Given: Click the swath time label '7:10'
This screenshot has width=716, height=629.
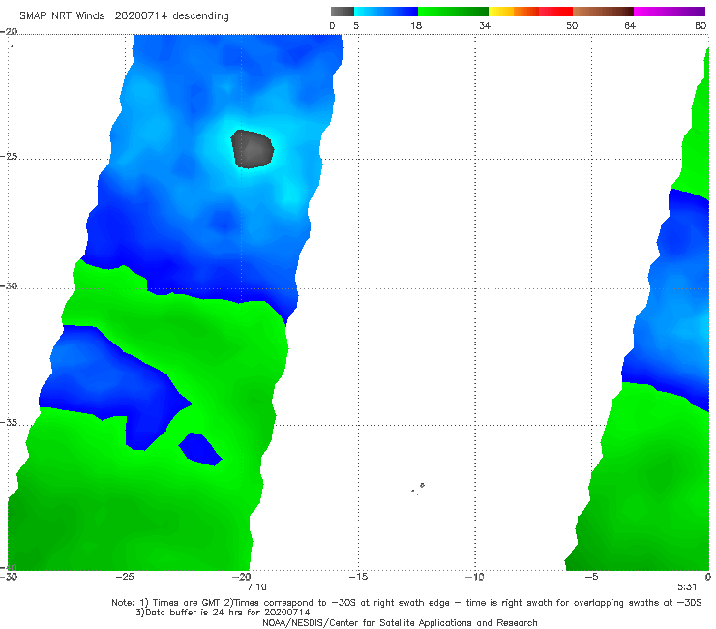Looking at the screenshot, I should pyautogui.click(x=256, y=587).
